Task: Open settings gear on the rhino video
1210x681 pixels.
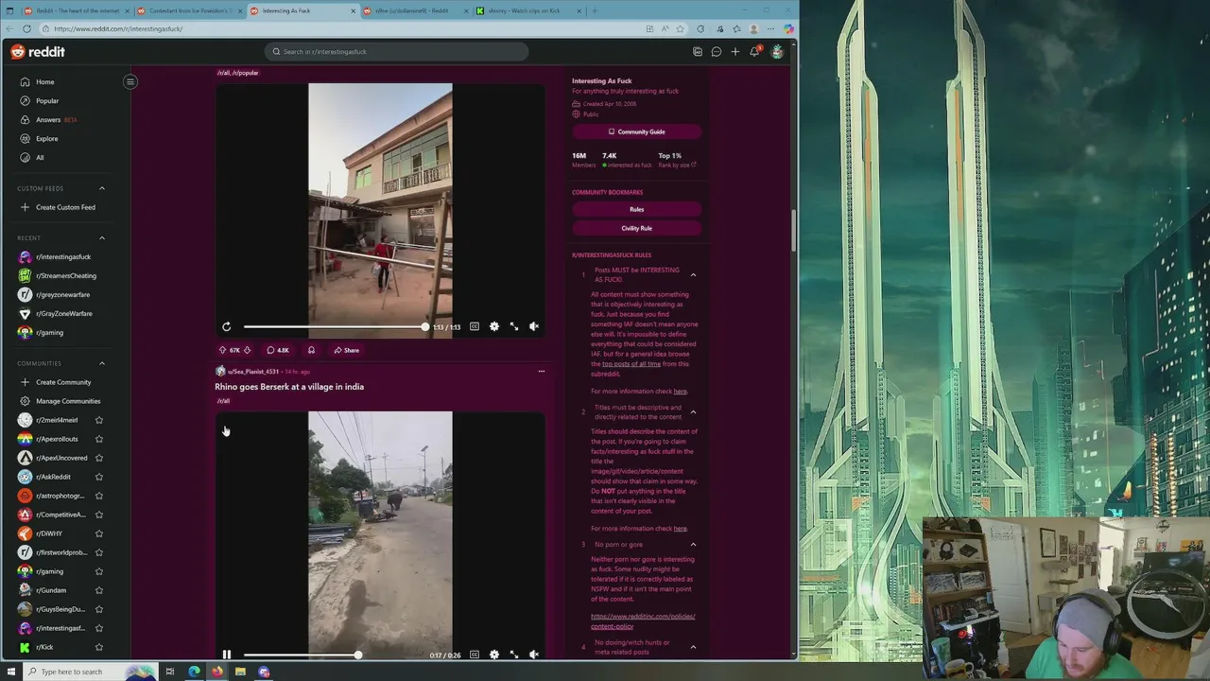Action: (x=494, y=655)
